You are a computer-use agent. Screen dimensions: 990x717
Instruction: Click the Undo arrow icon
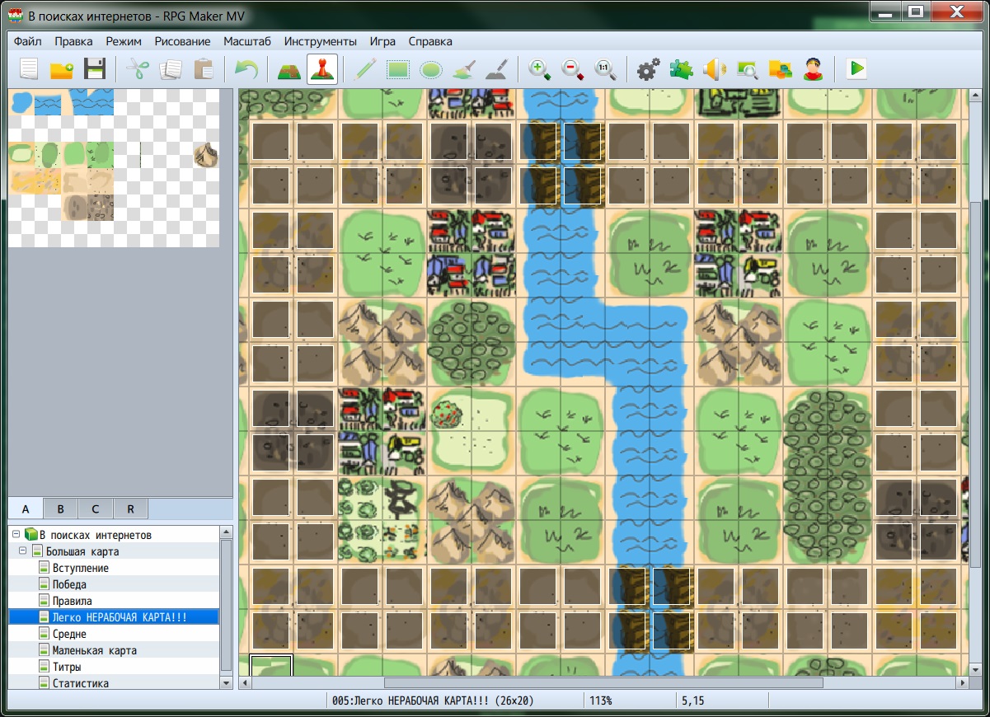[x=246, y=69]
